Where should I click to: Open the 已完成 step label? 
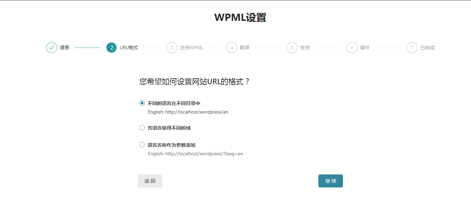[427, 48]
